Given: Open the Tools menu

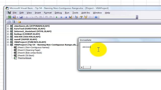Looking at the screenshot, I should coord(75,13).
